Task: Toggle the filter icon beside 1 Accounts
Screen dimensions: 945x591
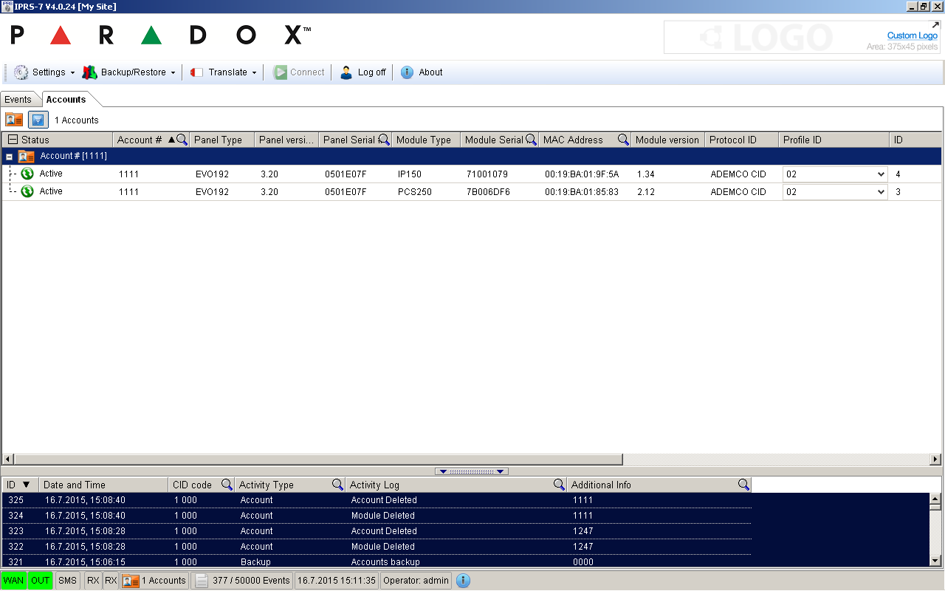Action: (x=38, y=120)
